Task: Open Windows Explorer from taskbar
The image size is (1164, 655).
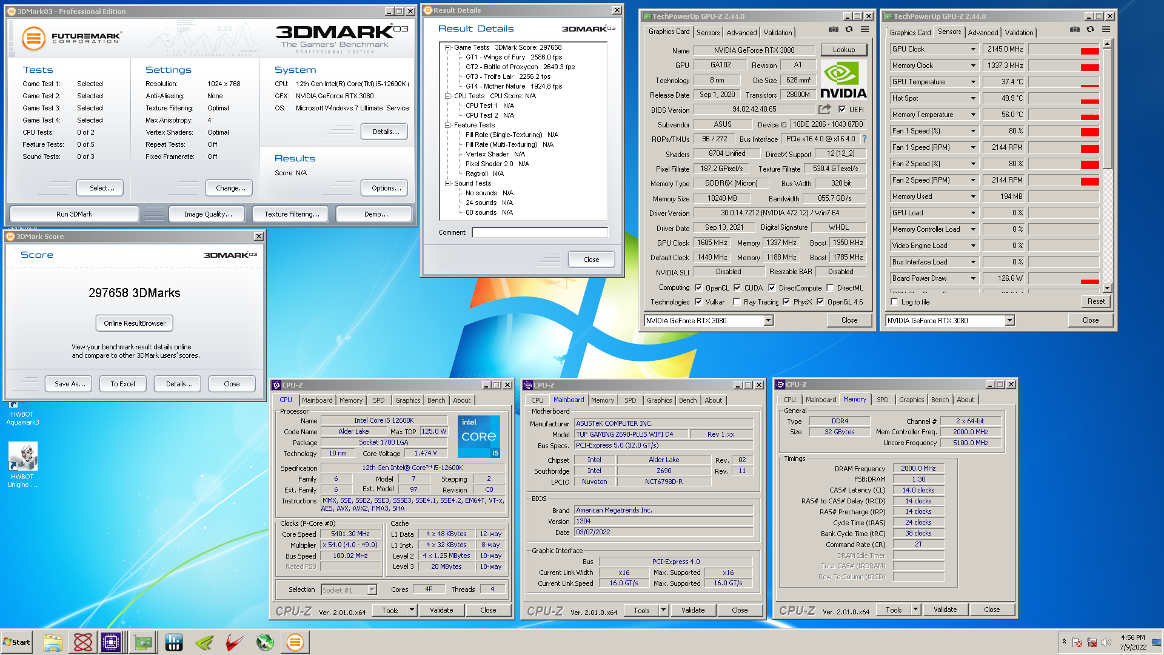Action: [53, 642]
